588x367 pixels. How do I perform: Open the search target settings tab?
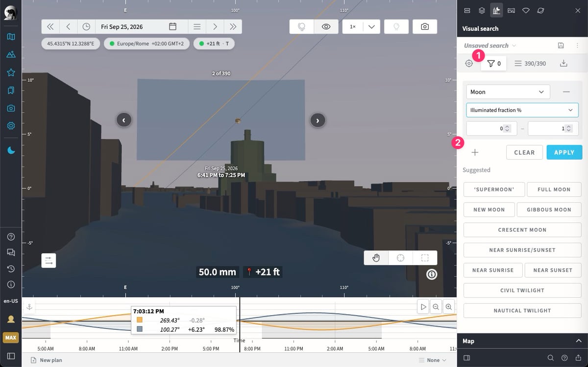(469, 63)
